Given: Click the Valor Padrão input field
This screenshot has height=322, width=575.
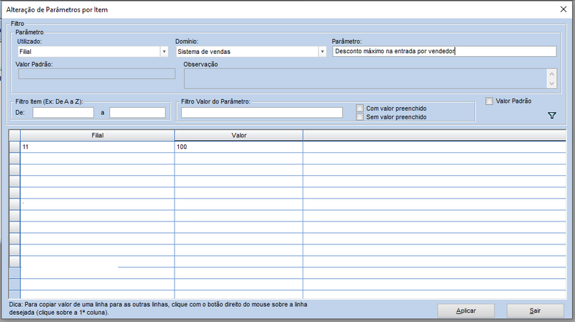Looking at the screenshot, I should [x=97, y=74].
